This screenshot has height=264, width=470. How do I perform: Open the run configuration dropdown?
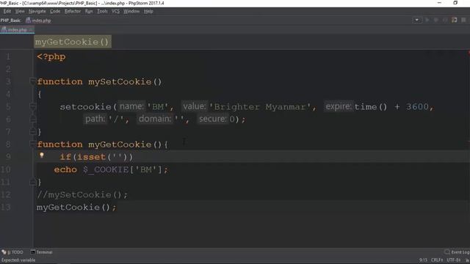(416, 20)
